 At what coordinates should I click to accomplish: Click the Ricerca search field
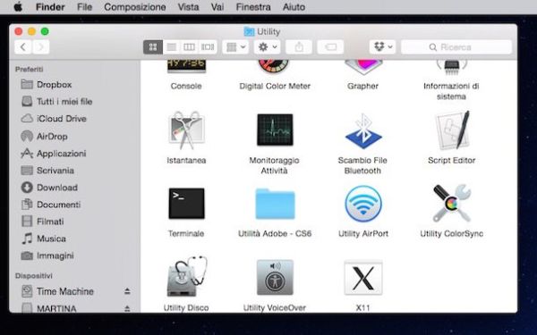coord(456,46)
